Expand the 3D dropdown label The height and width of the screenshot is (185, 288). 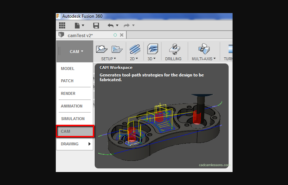[152, 59]
